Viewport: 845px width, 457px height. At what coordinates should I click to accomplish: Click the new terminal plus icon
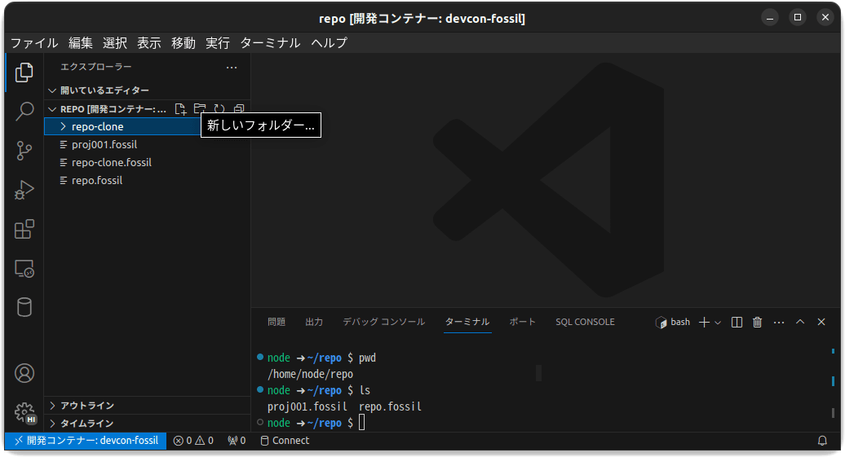pos(704,322)
